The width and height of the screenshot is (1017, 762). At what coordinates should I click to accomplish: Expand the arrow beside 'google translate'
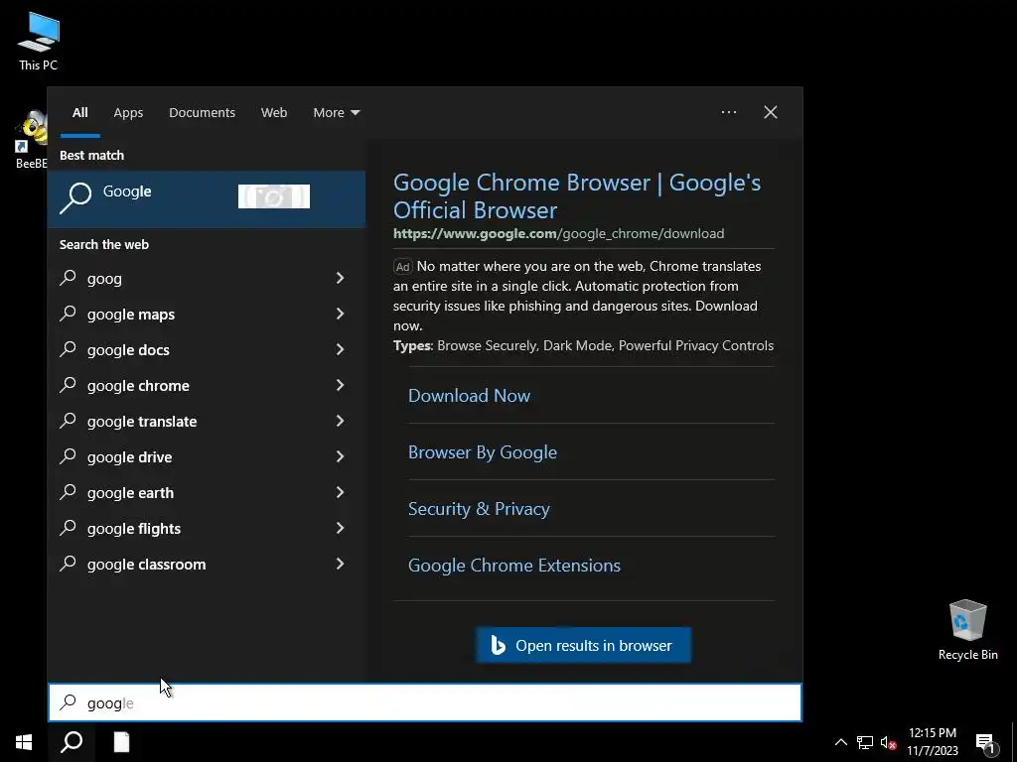click(340, 421)
